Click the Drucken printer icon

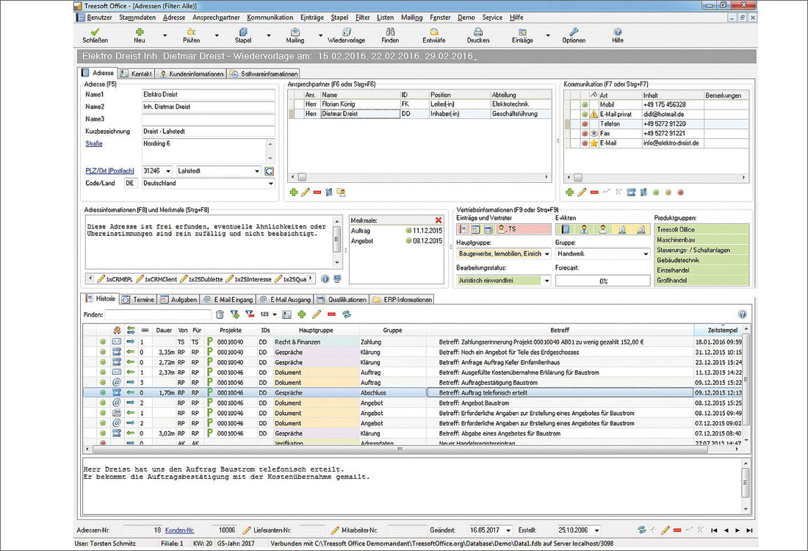[478, 32]
